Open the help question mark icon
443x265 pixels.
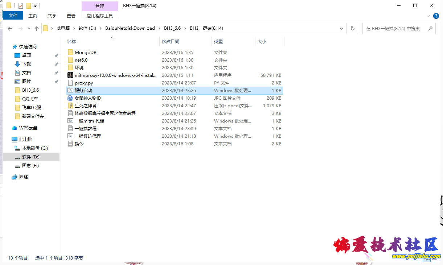[436, 16]
